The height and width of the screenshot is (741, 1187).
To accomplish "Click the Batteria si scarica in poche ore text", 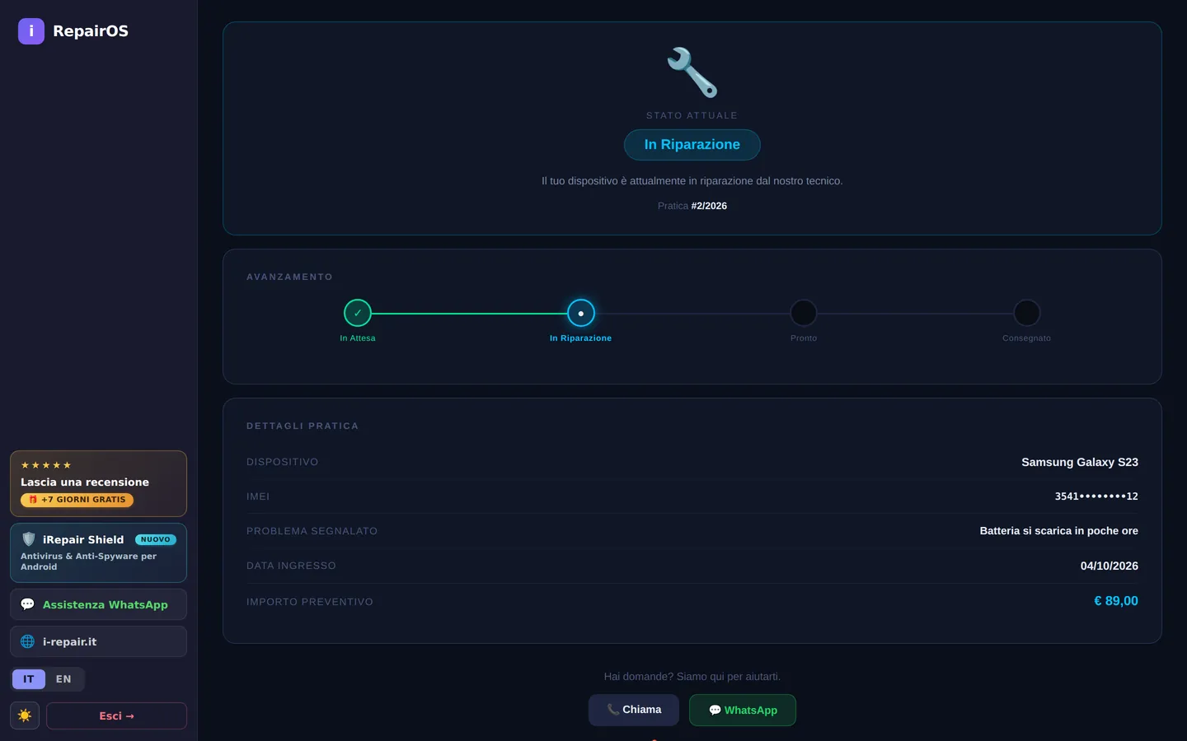I will pyautogui.click(x=1058, y=531).
